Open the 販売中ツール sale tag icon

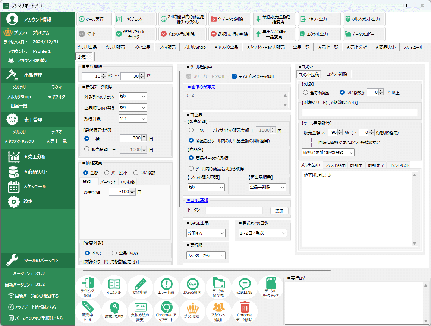pyautogui.click(x=88, y=311)
